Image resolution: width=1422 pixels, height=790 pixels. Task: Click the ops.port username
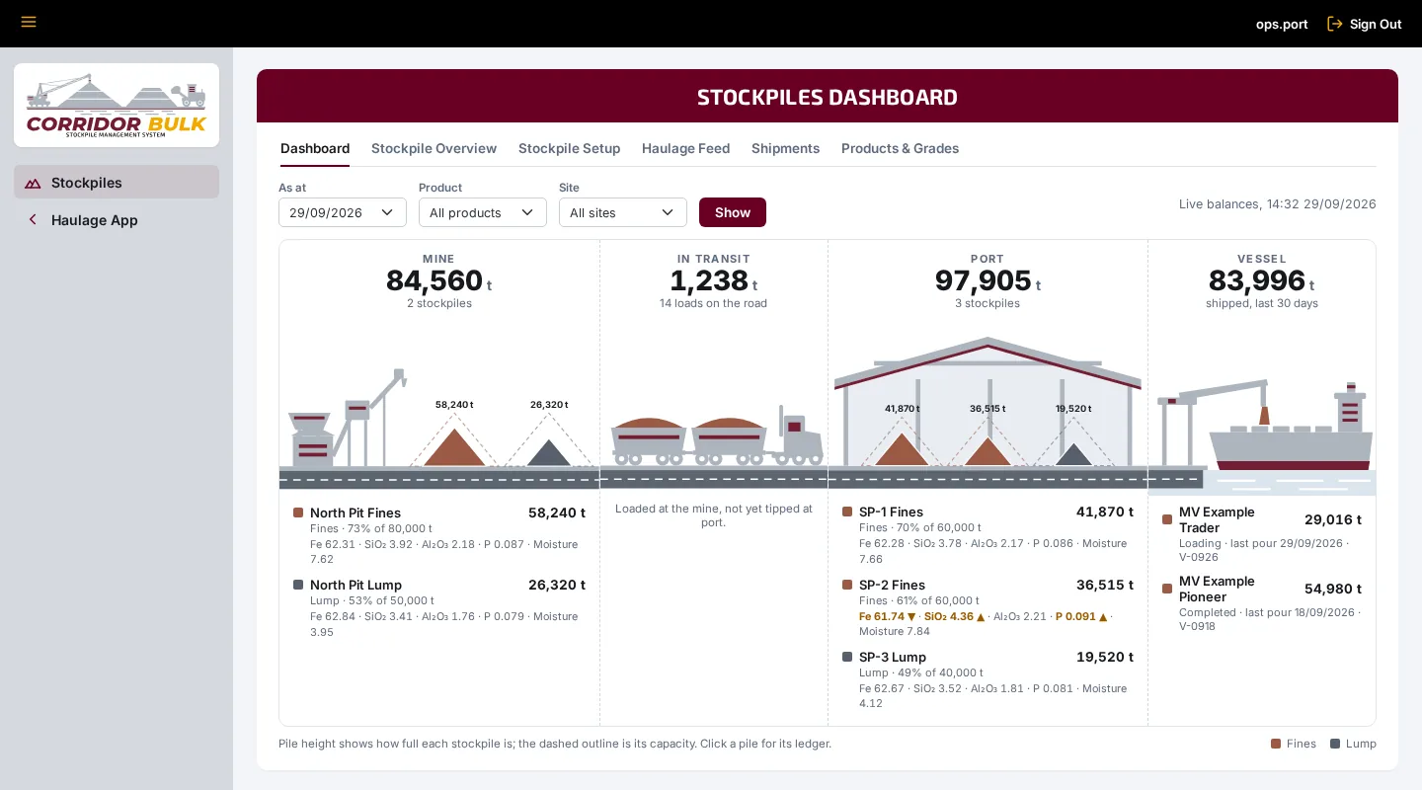(x=1282, y=24)
